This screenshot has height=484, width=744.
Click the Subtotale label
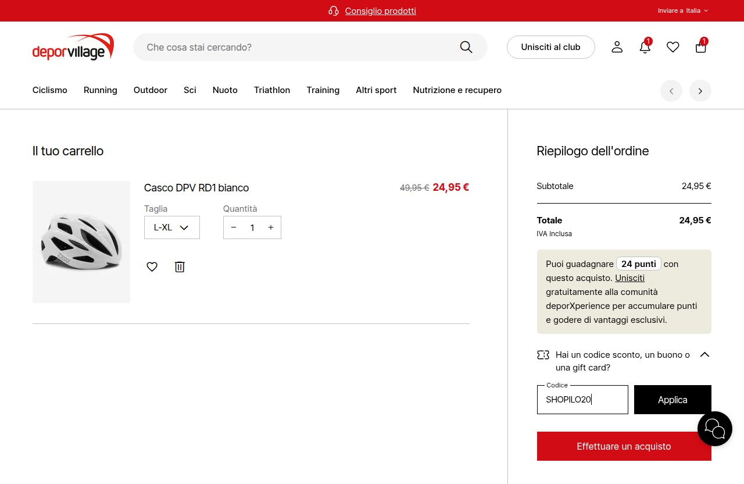(x=555, y=186)
